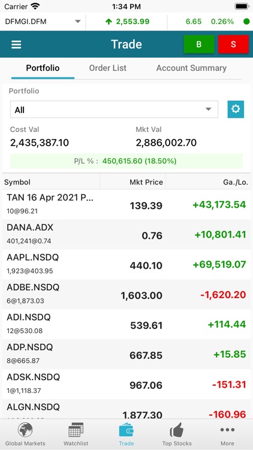This screenshot has height=450, width=253.
Task: Tap the P/L % 450,615.60 banner
Action: [x=126, y=161]
